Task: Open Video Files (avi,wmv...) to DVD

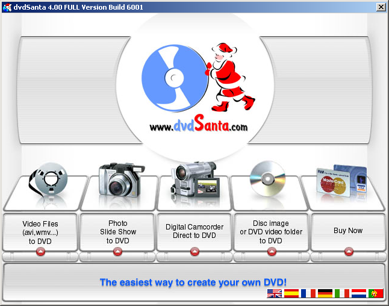Action: pyautogui.click(x=40, y=233)
